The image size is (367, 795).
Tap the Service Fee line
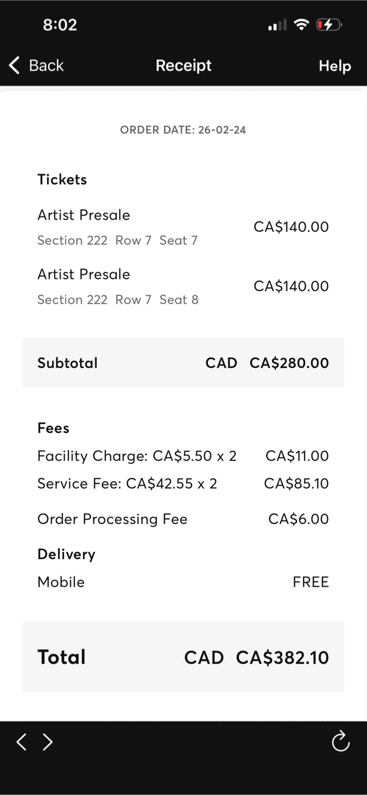click(x=183, y=484)
